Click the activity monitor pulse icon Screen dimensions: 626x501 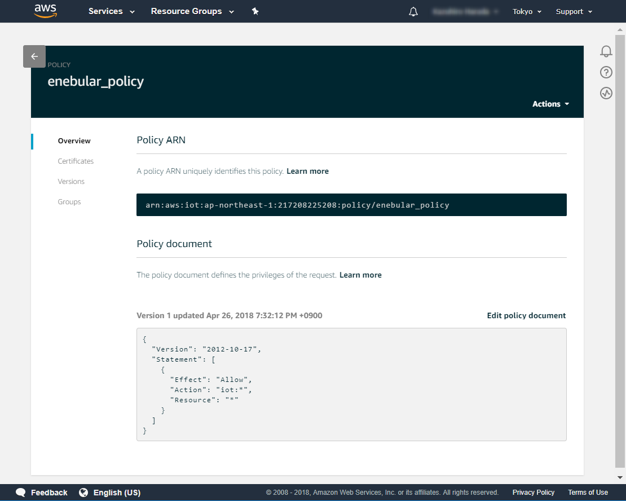606,93
